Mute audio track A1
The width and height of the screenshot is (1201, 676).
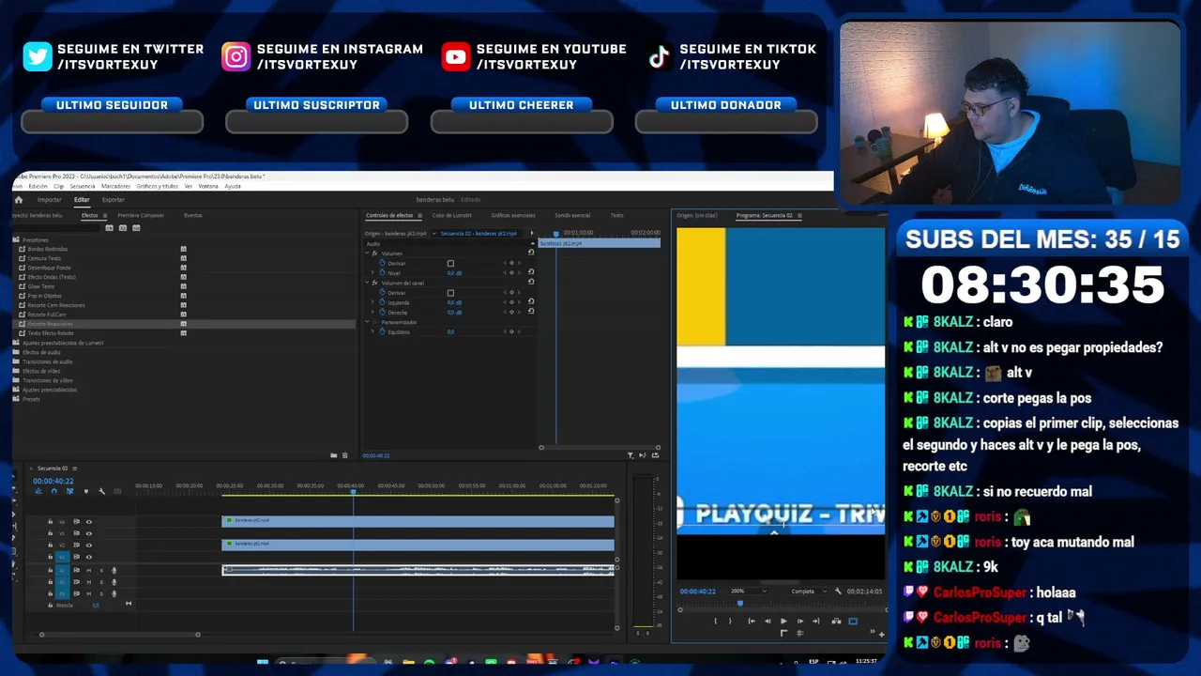click(89, 570)
